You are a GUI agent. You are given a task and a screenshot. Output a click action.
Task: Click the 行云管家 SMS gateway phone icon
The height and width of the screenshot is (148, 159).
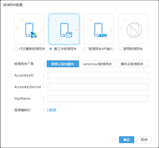coord(29,29)
